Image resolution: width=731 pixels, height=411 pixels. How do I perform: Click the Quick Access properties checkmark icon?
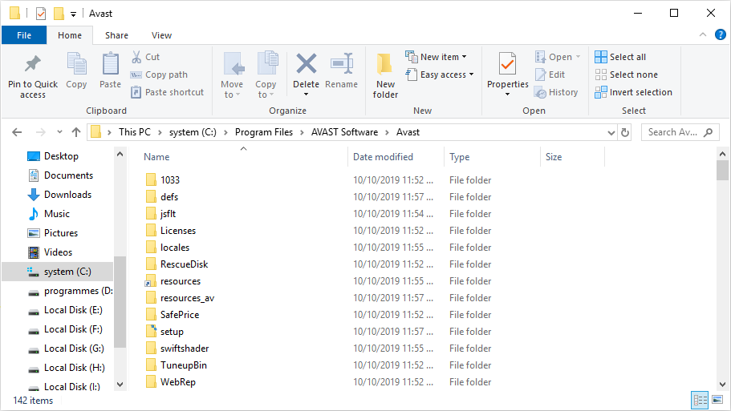(41, 14)
